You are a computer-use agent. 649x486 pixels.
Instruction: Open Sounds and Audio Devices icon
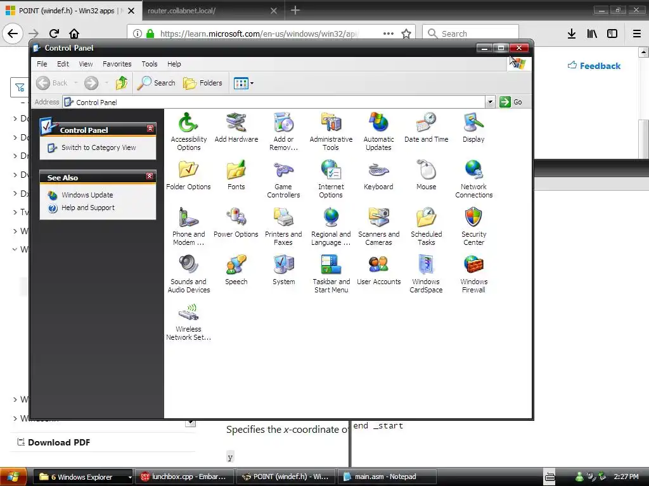(x=188, y=274)
